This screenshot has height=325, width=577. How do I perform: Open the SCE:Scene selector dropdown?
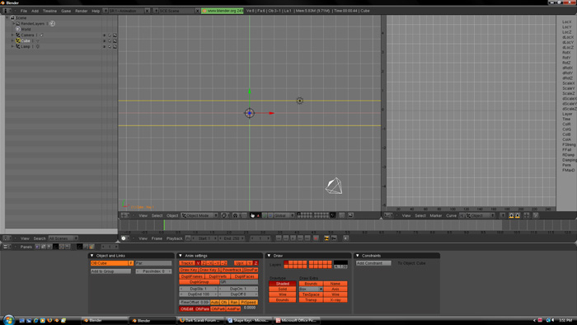point(156,11)
